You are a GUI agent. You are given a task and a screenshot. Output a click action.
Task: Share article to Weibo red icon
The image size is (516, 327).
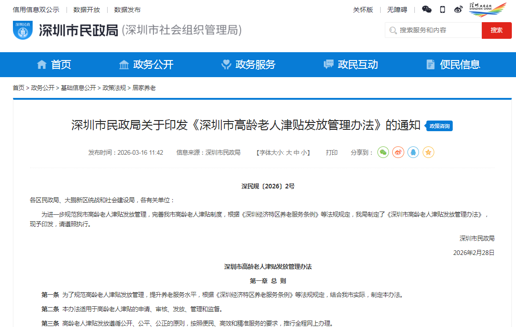[398, 152]
